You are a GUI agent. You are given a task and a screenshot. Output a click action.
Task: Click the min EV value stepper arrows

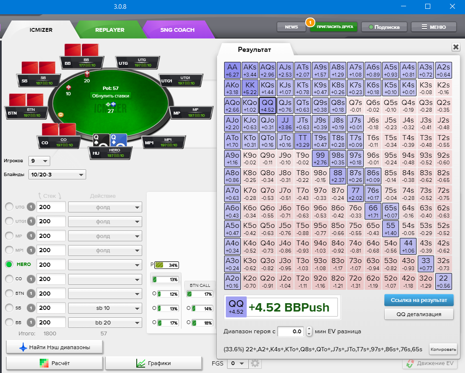click(309, 332)
